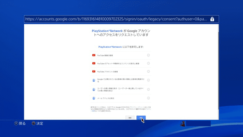Select the text YouTubeアカウントの管理
Image resolution: width=243 pixels, height=137 pixels.
[107, 72]
